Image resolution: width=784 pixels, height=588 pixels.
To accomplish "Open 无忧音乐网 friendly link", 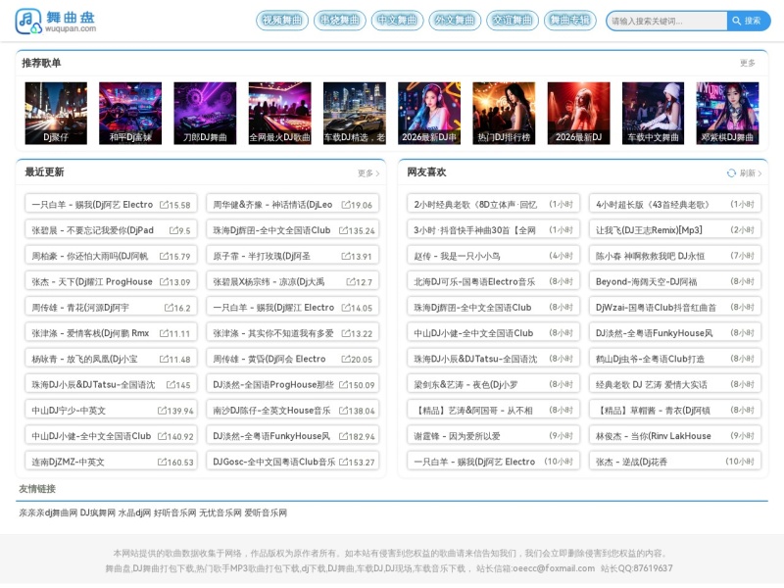I will pos(220,513).
